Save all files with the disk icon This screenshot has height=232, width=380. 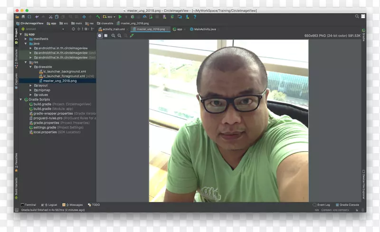(x=23, y=17)
